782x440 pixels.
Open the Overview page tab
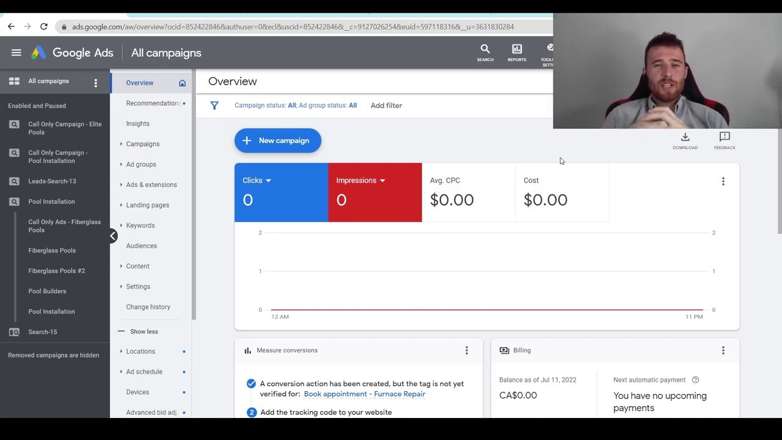140,83
